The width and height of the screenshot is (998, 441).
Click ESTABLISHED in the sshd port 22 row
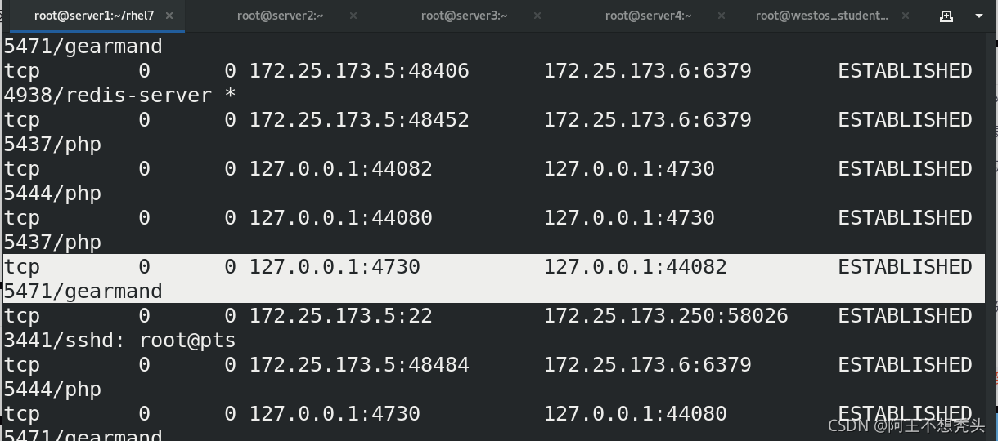click(x=905, y=316)
